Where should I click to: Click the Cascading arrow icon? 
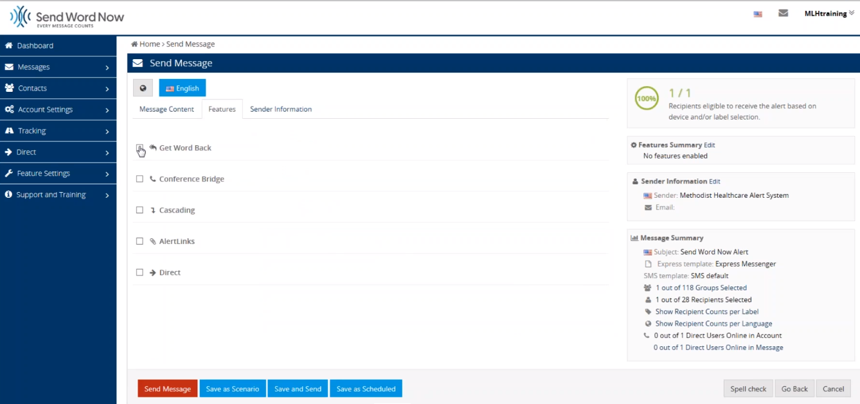pyautogui.click(x=153, y=210)
